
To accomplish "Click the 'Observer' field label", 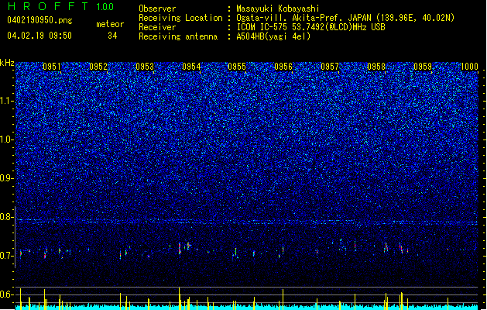I will [x=157, y=9].
